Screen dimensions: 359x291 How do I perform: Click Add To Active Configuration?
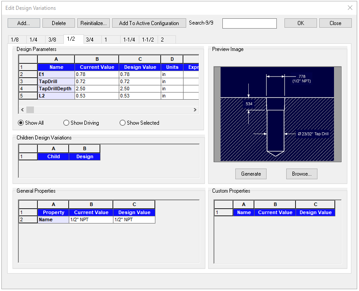(x=149, y=23)
